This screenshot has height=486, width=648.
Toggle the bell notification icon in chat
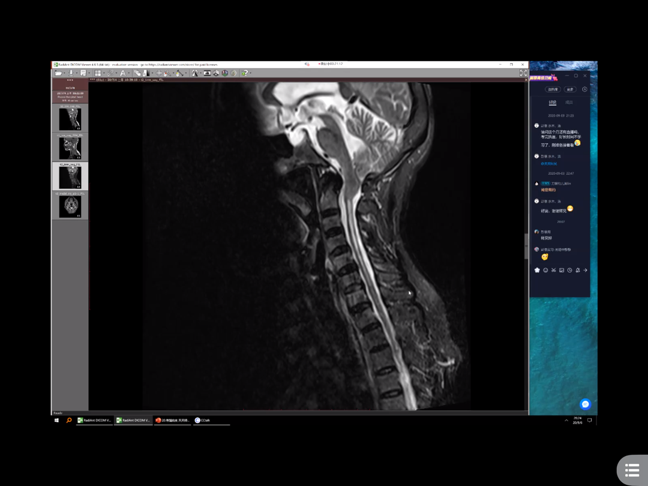(x=578, y=271)
